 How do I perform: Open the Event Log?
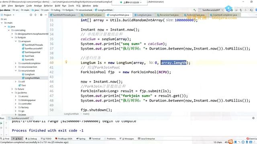pyautogui.click(x=252, y=139)
